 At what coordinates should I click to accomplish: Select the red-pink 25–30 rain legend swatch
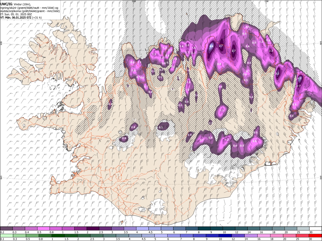tap(302, 236)
